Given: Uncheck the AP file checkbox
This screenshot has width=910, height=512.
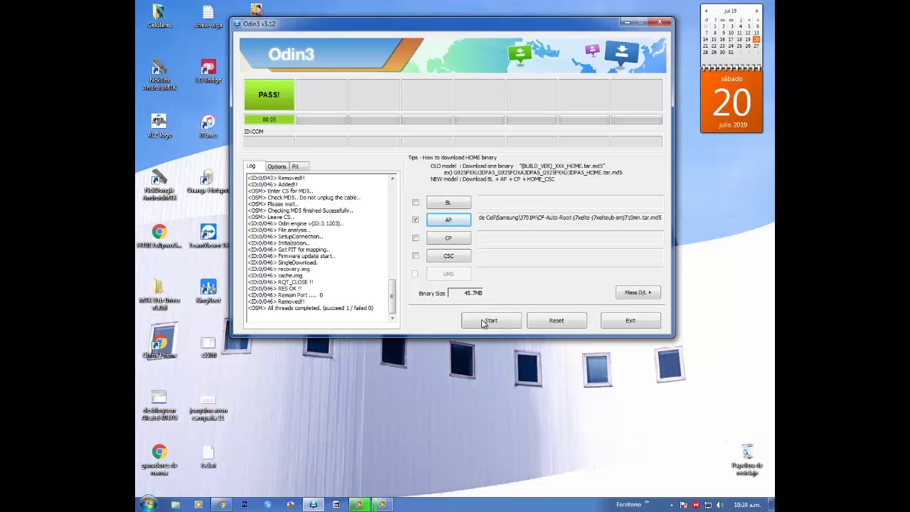Looking at the screenshot, I should click(x=415, y=220).
